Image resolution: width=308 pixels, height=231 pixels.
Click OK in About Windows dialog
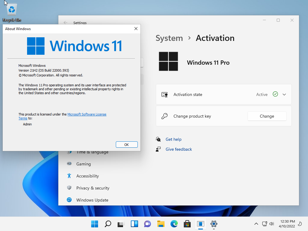click(x=127, y=145)
